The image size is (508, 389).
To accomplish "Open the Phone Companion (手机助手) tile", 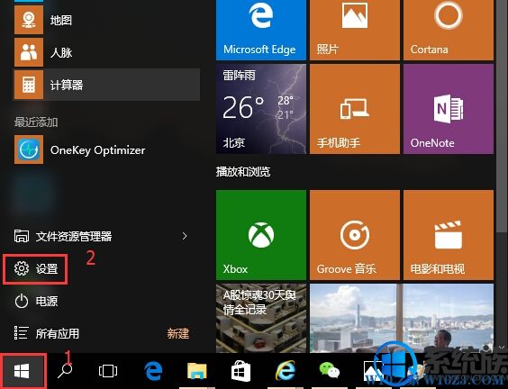I will [x=355, y=109].
